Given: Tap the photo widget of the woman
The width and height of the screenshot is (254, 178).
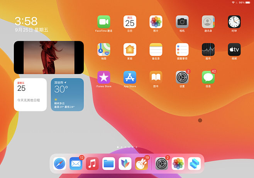Looking at the screenshot, I should point(49,58).
